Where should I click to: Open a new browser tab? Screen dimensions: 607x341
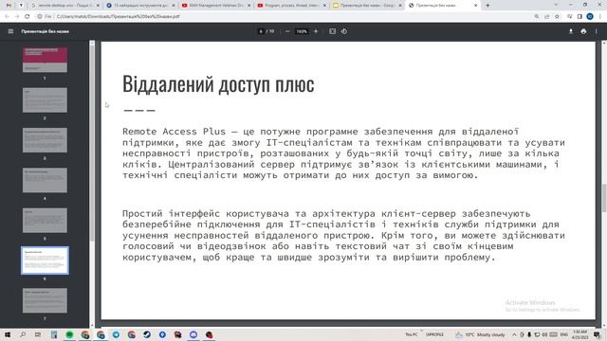(487, 6)
